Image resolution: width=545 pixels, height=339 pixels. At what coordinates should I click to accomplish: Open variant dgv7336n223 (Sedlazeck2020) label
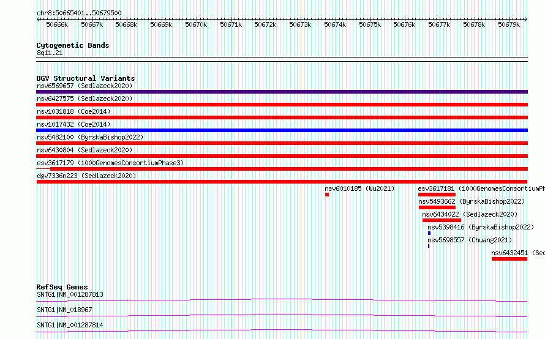click(x=86, y=176)
